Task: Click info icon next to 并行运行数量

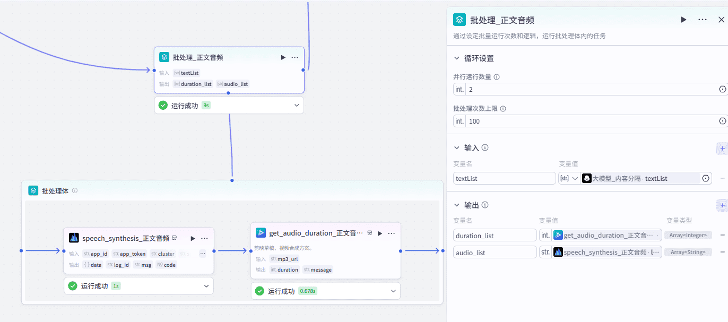Action: pos(497,77)
